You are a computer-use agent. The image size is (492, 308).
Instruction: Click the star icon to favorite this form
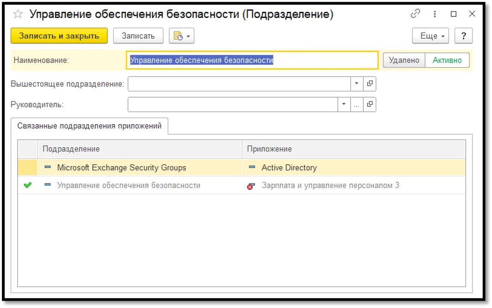click(17, 14)
